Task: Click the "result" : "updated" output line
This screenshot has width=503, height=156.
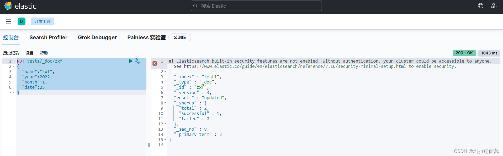Action: coord(200,98)
